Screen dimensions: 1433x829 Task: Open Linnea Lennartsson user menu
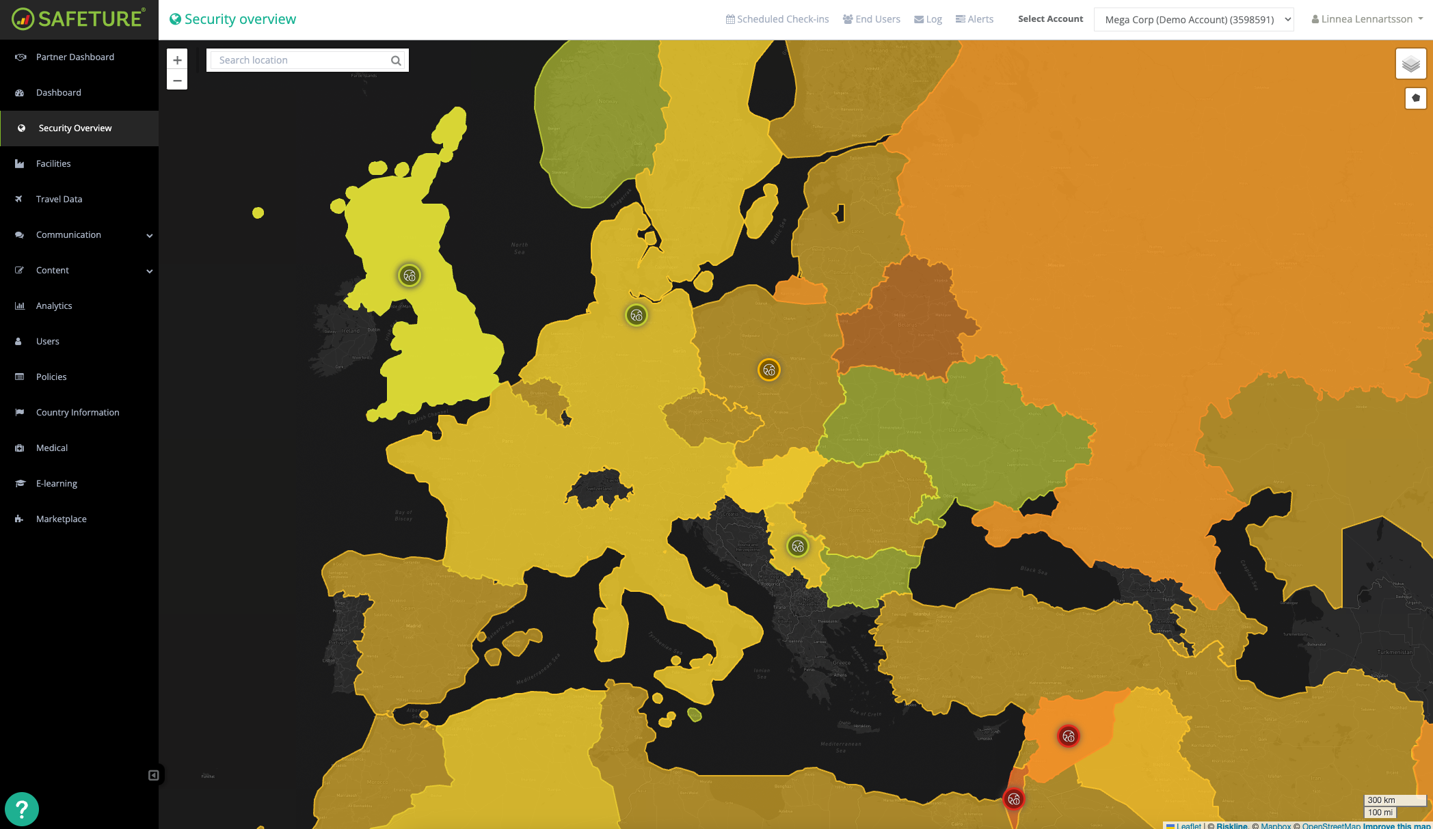pyautogui.click(x=1367, y=19)
